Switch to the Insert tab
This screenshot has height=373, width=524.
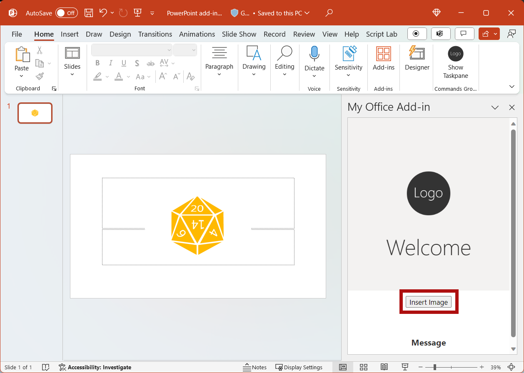point(70,34)
